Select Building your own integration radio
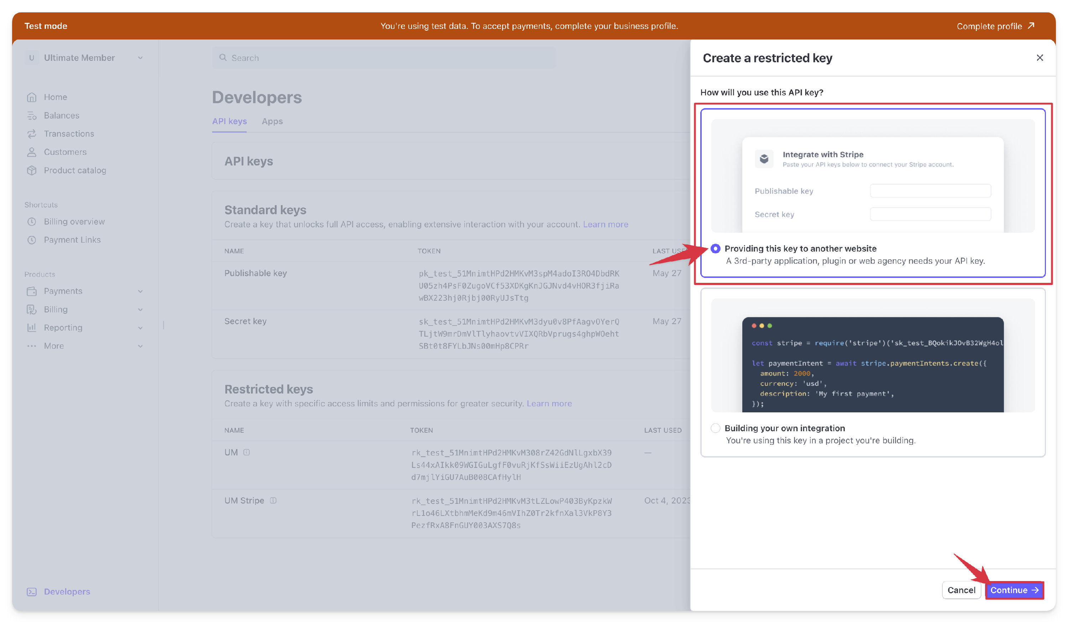This screenshot has width=1068, height=623. pyautogui.click(x=716, y=428)
